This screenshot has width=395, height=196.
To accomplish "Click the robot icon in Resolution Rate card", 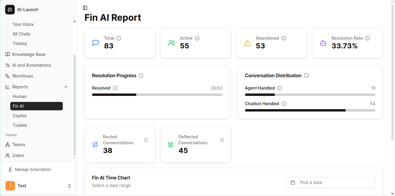I will 323,43.
